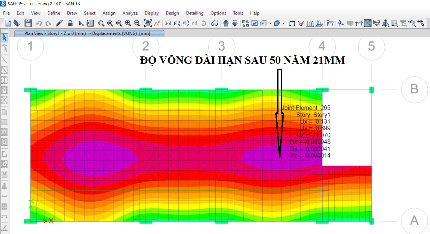Viewport: 430px width, 234px height.
Task: Click the Show Reaction Forces arrow icon
Action: (x=341, y=23)
